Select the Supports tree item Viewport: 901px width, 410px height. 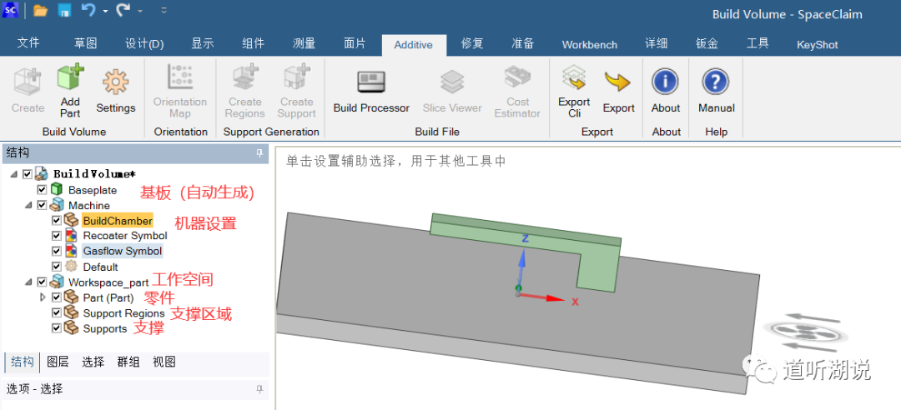pos(104,328)
